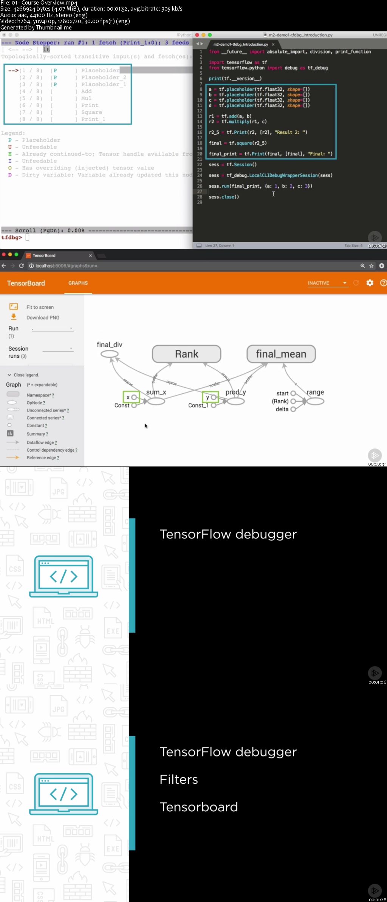Collapse the legend with Close legend

coord(23,375)
